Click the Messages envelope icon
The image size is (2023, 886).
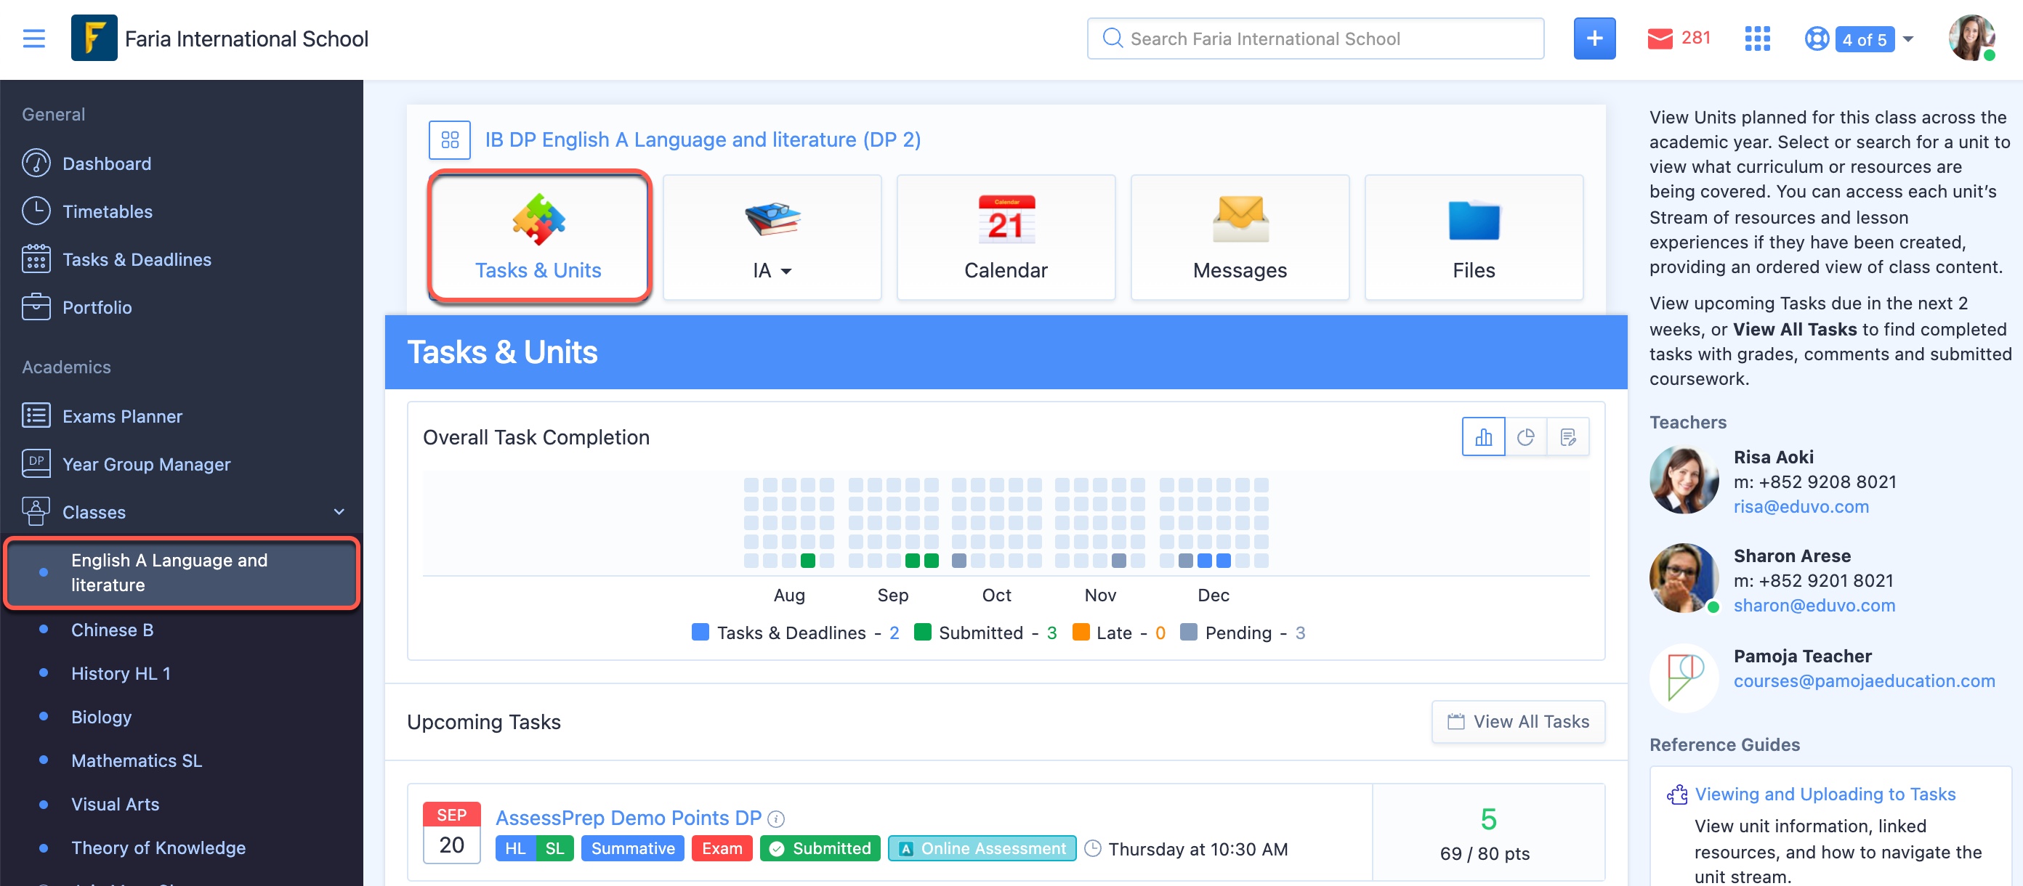[1240, 219]
